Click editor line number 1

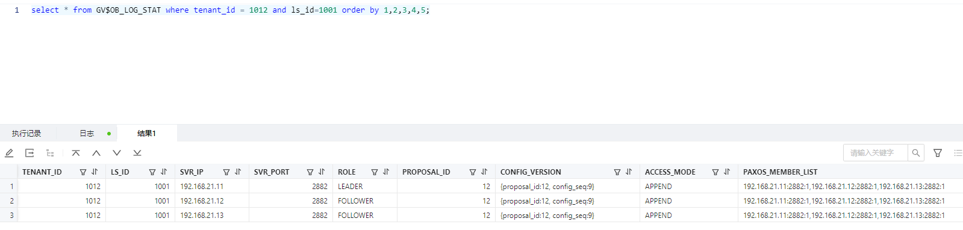(17, 10)
